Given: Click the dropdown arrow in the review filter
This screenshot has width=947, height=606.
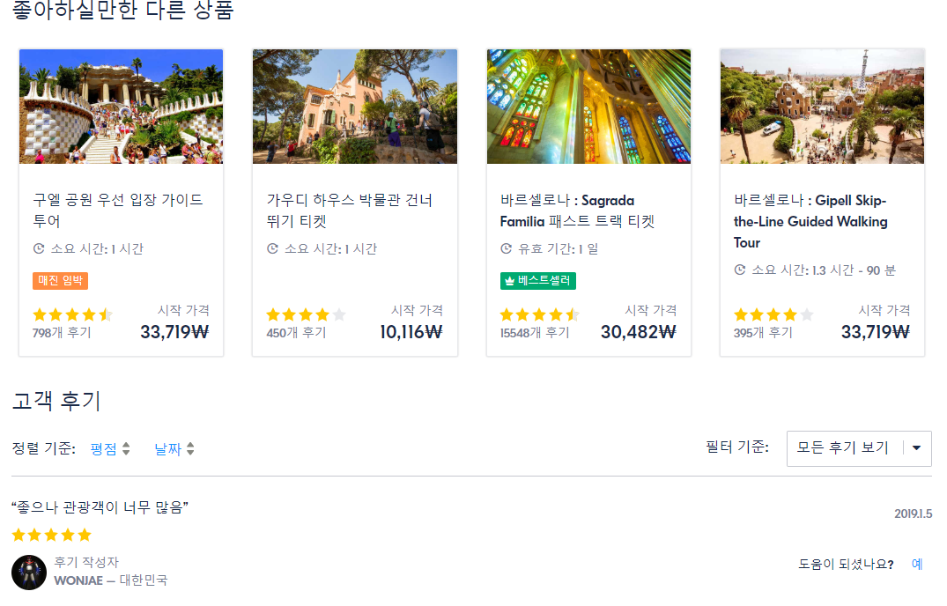Looking at the screenshot, I should point(917,447).
